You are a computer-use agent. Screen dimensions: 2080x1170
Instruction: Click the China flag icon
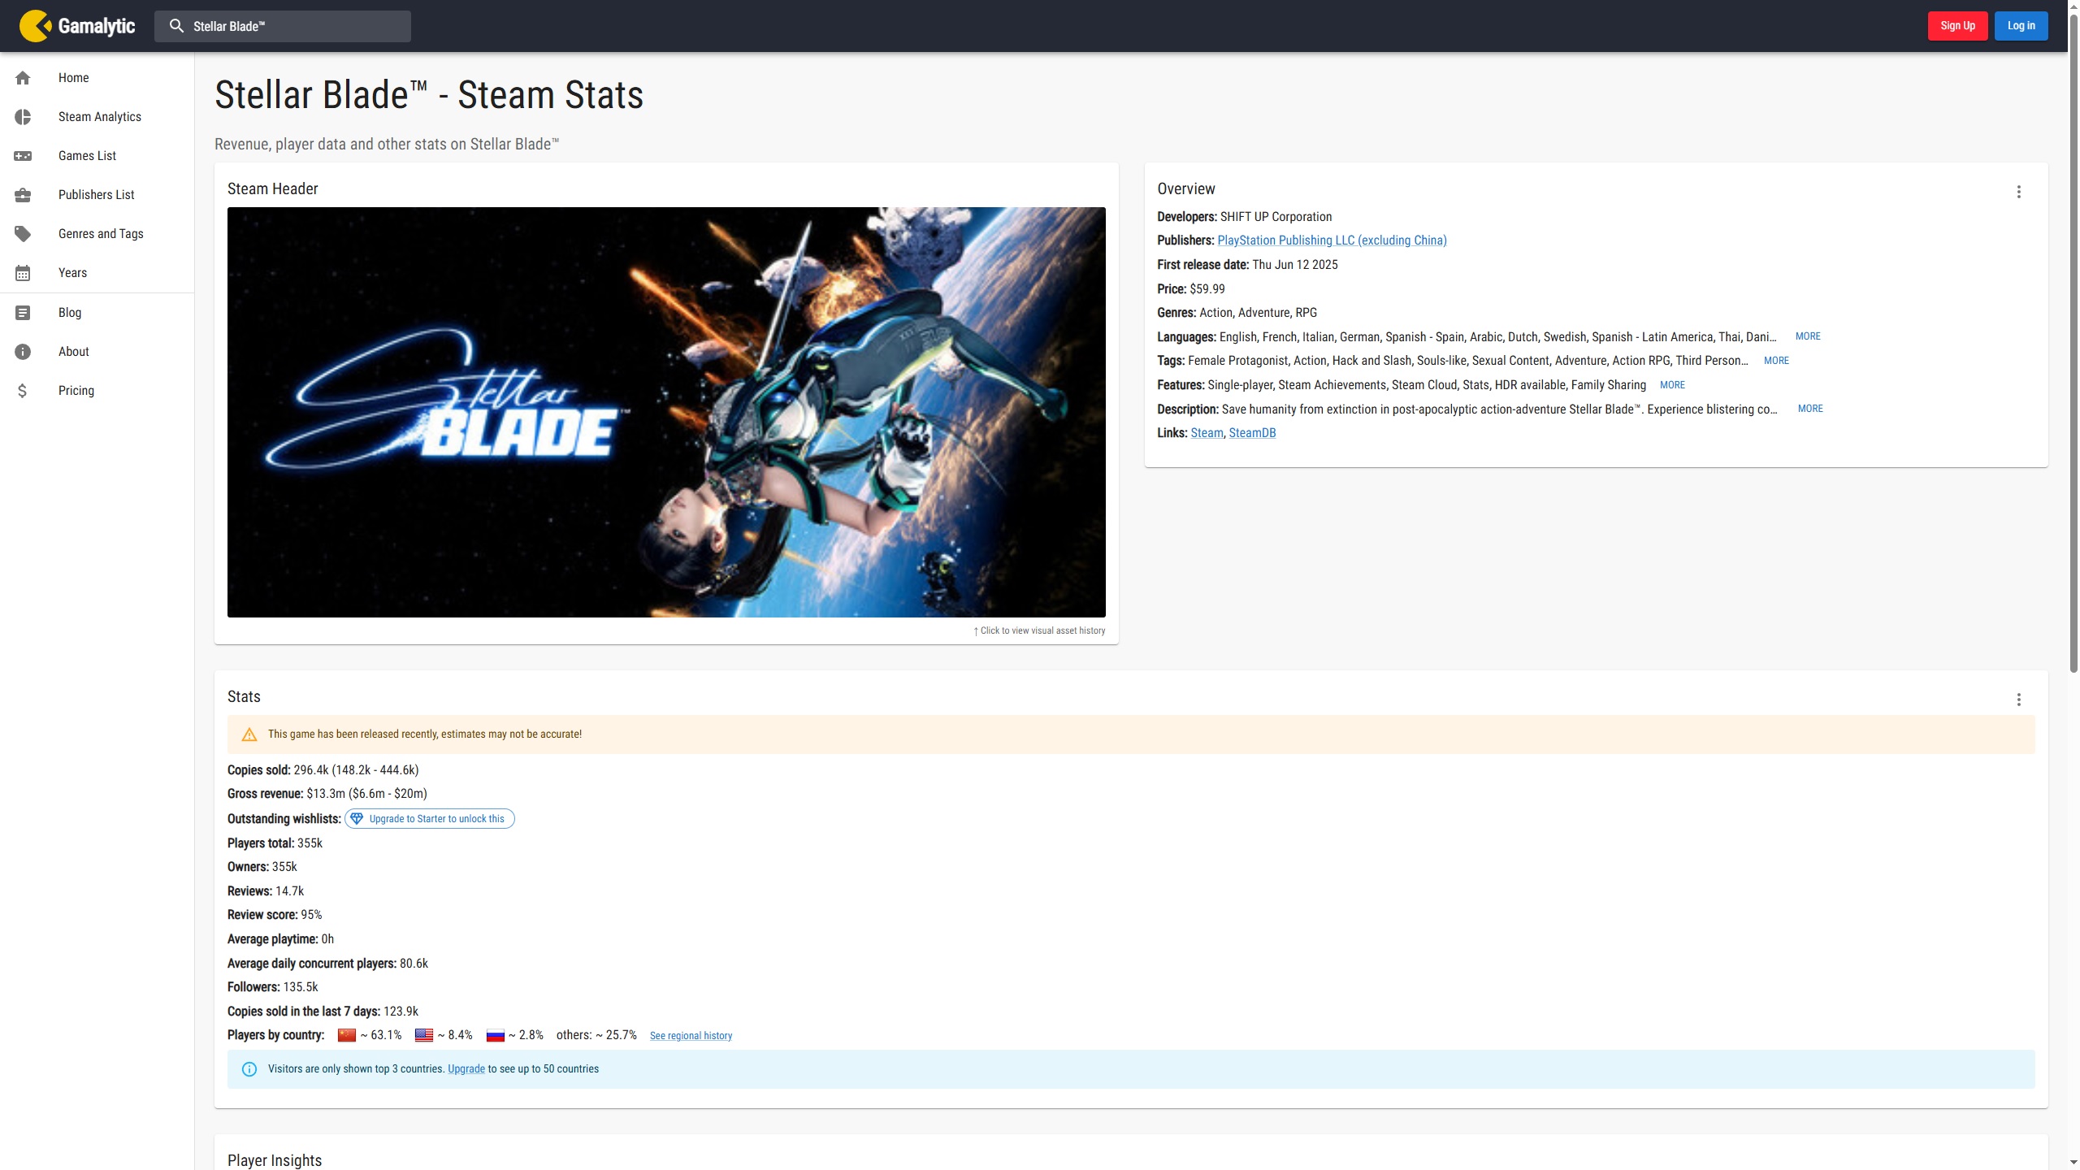coord(347,1035)
